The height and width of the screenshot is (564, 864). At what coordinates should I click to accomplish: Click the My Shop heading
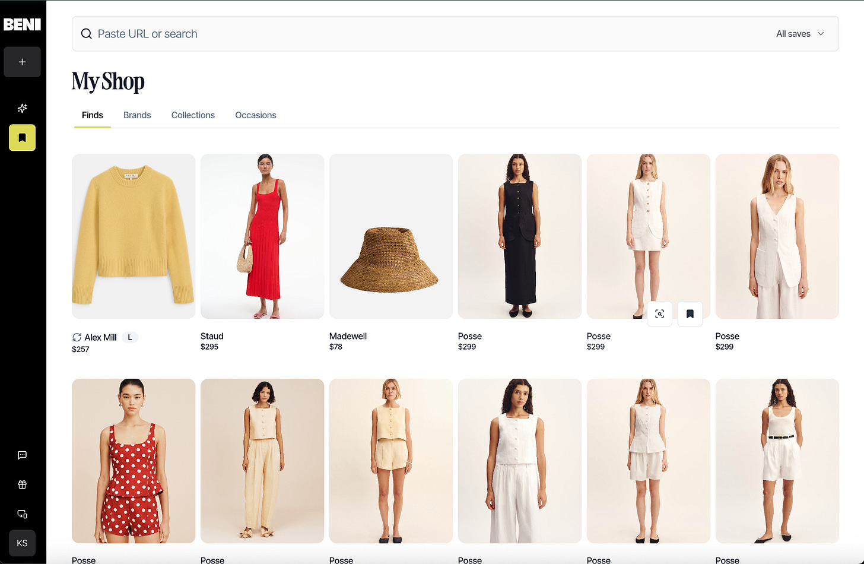(108, 81)
